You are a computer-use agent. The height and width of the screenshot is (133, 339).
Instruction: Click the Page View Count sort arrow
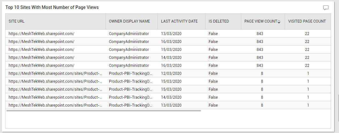(279, 22)
